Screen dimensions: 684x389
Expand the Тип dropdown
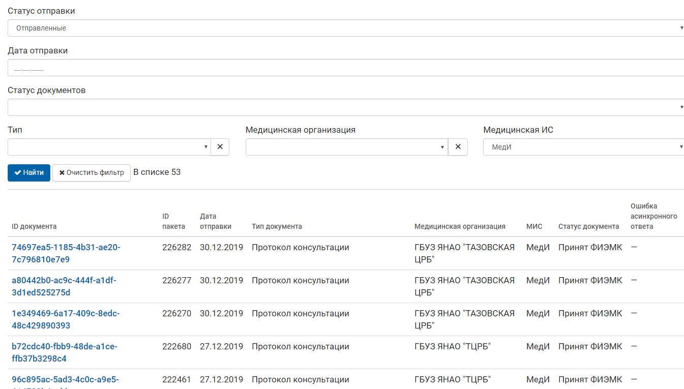109,146
